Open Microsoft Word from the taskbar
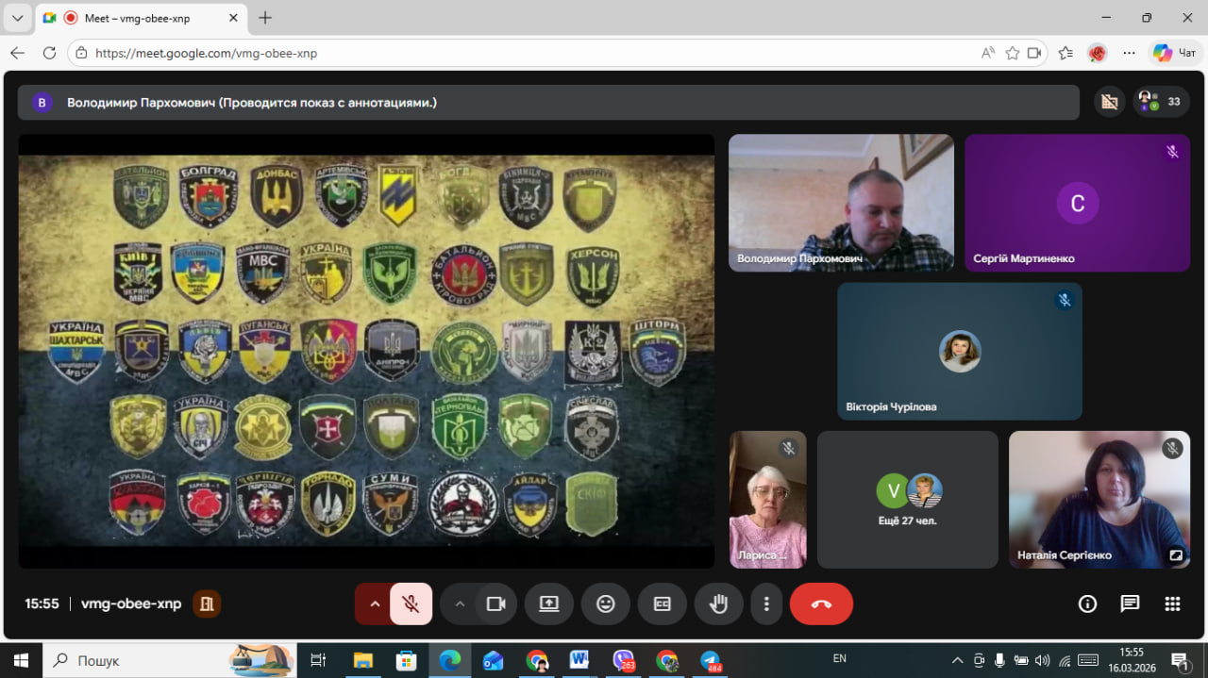Viewport: 1208px width, 678px height. [x=580, y=660]
